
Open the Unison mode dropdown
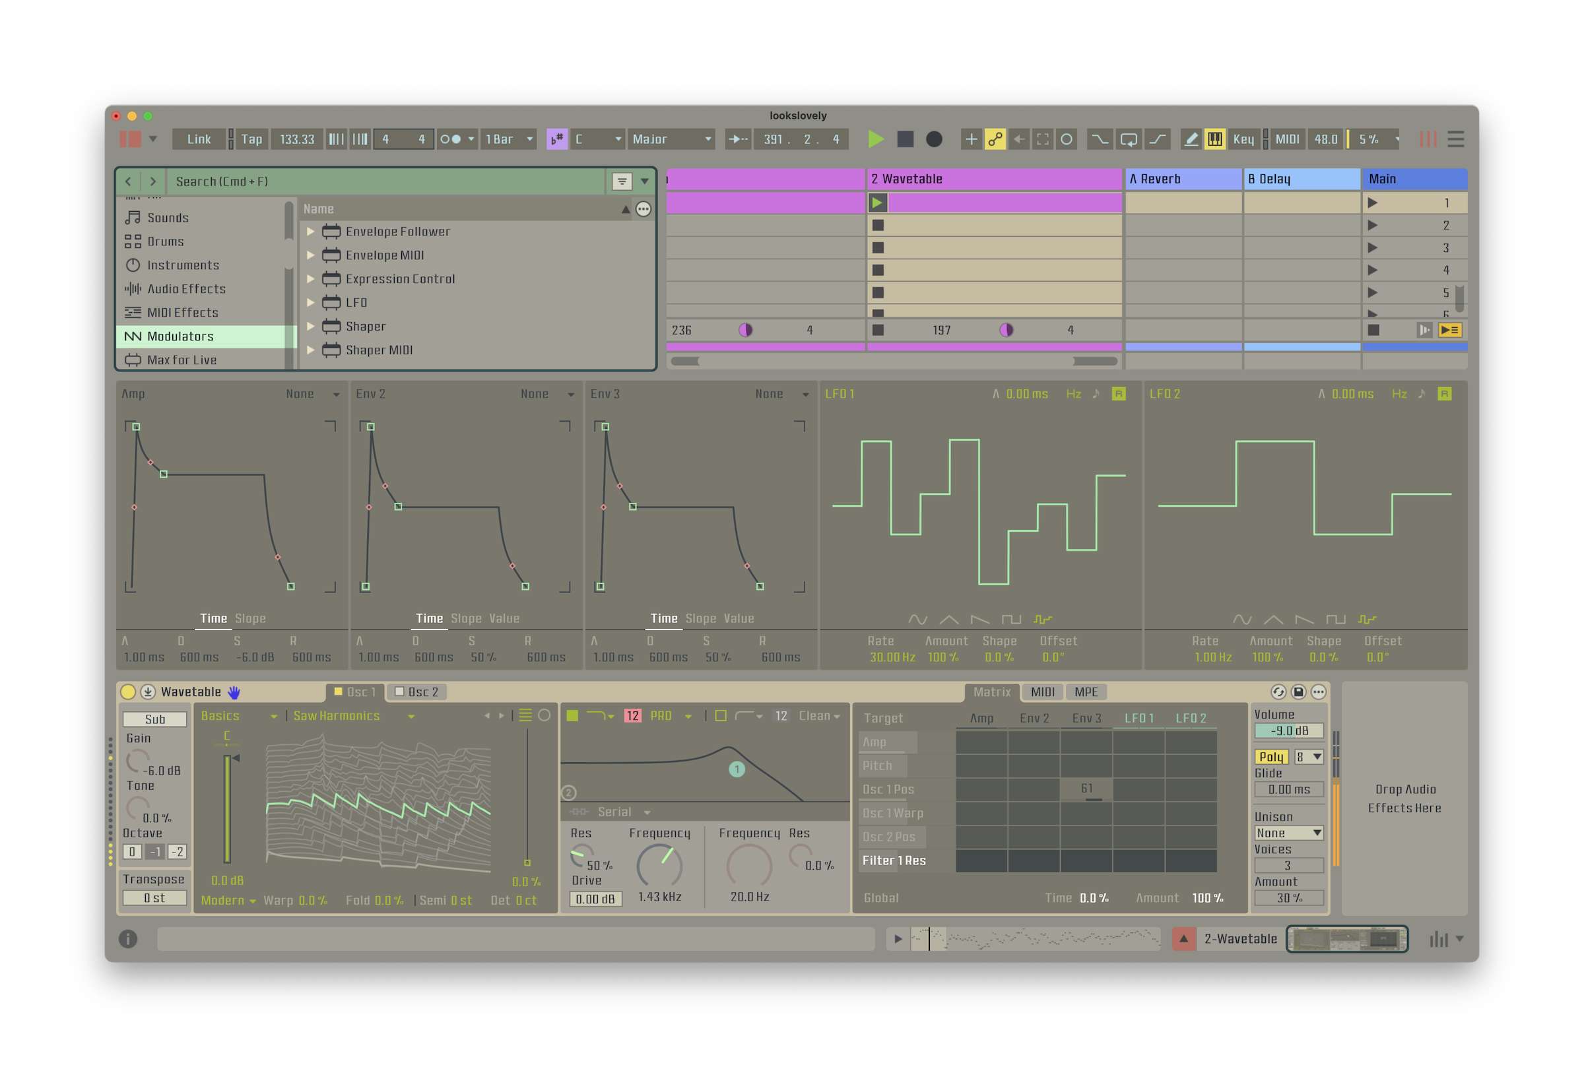point(1288,832)
